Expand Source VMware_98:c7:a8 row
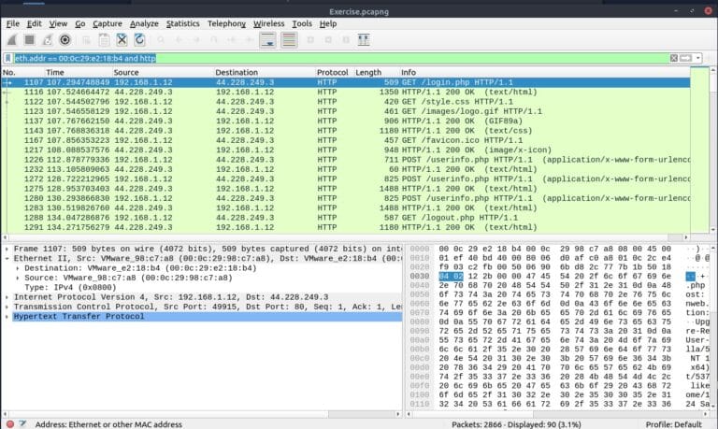718x429 pixels. pyautogui.click(x=18, y=278)
